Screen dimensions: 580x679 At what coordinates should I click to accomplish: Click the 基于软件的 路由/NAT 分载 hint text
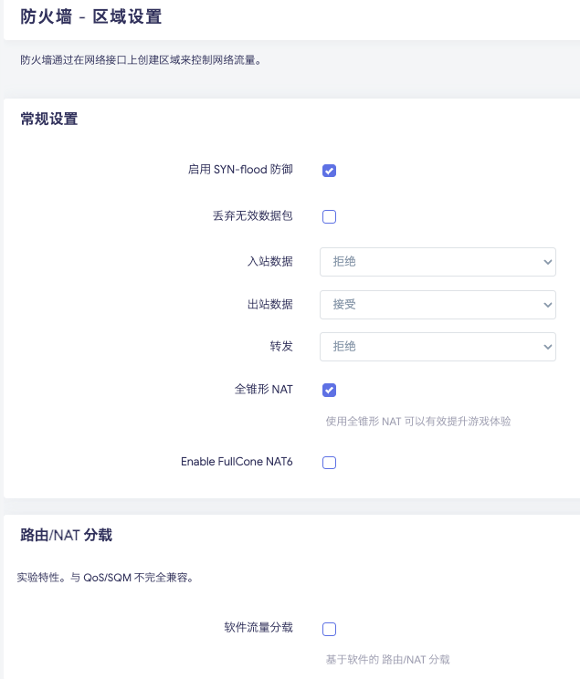(x=387, y=659)
